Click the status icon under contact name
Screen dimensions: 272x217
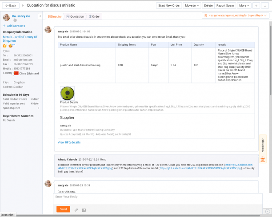click(x=15, y=20)
